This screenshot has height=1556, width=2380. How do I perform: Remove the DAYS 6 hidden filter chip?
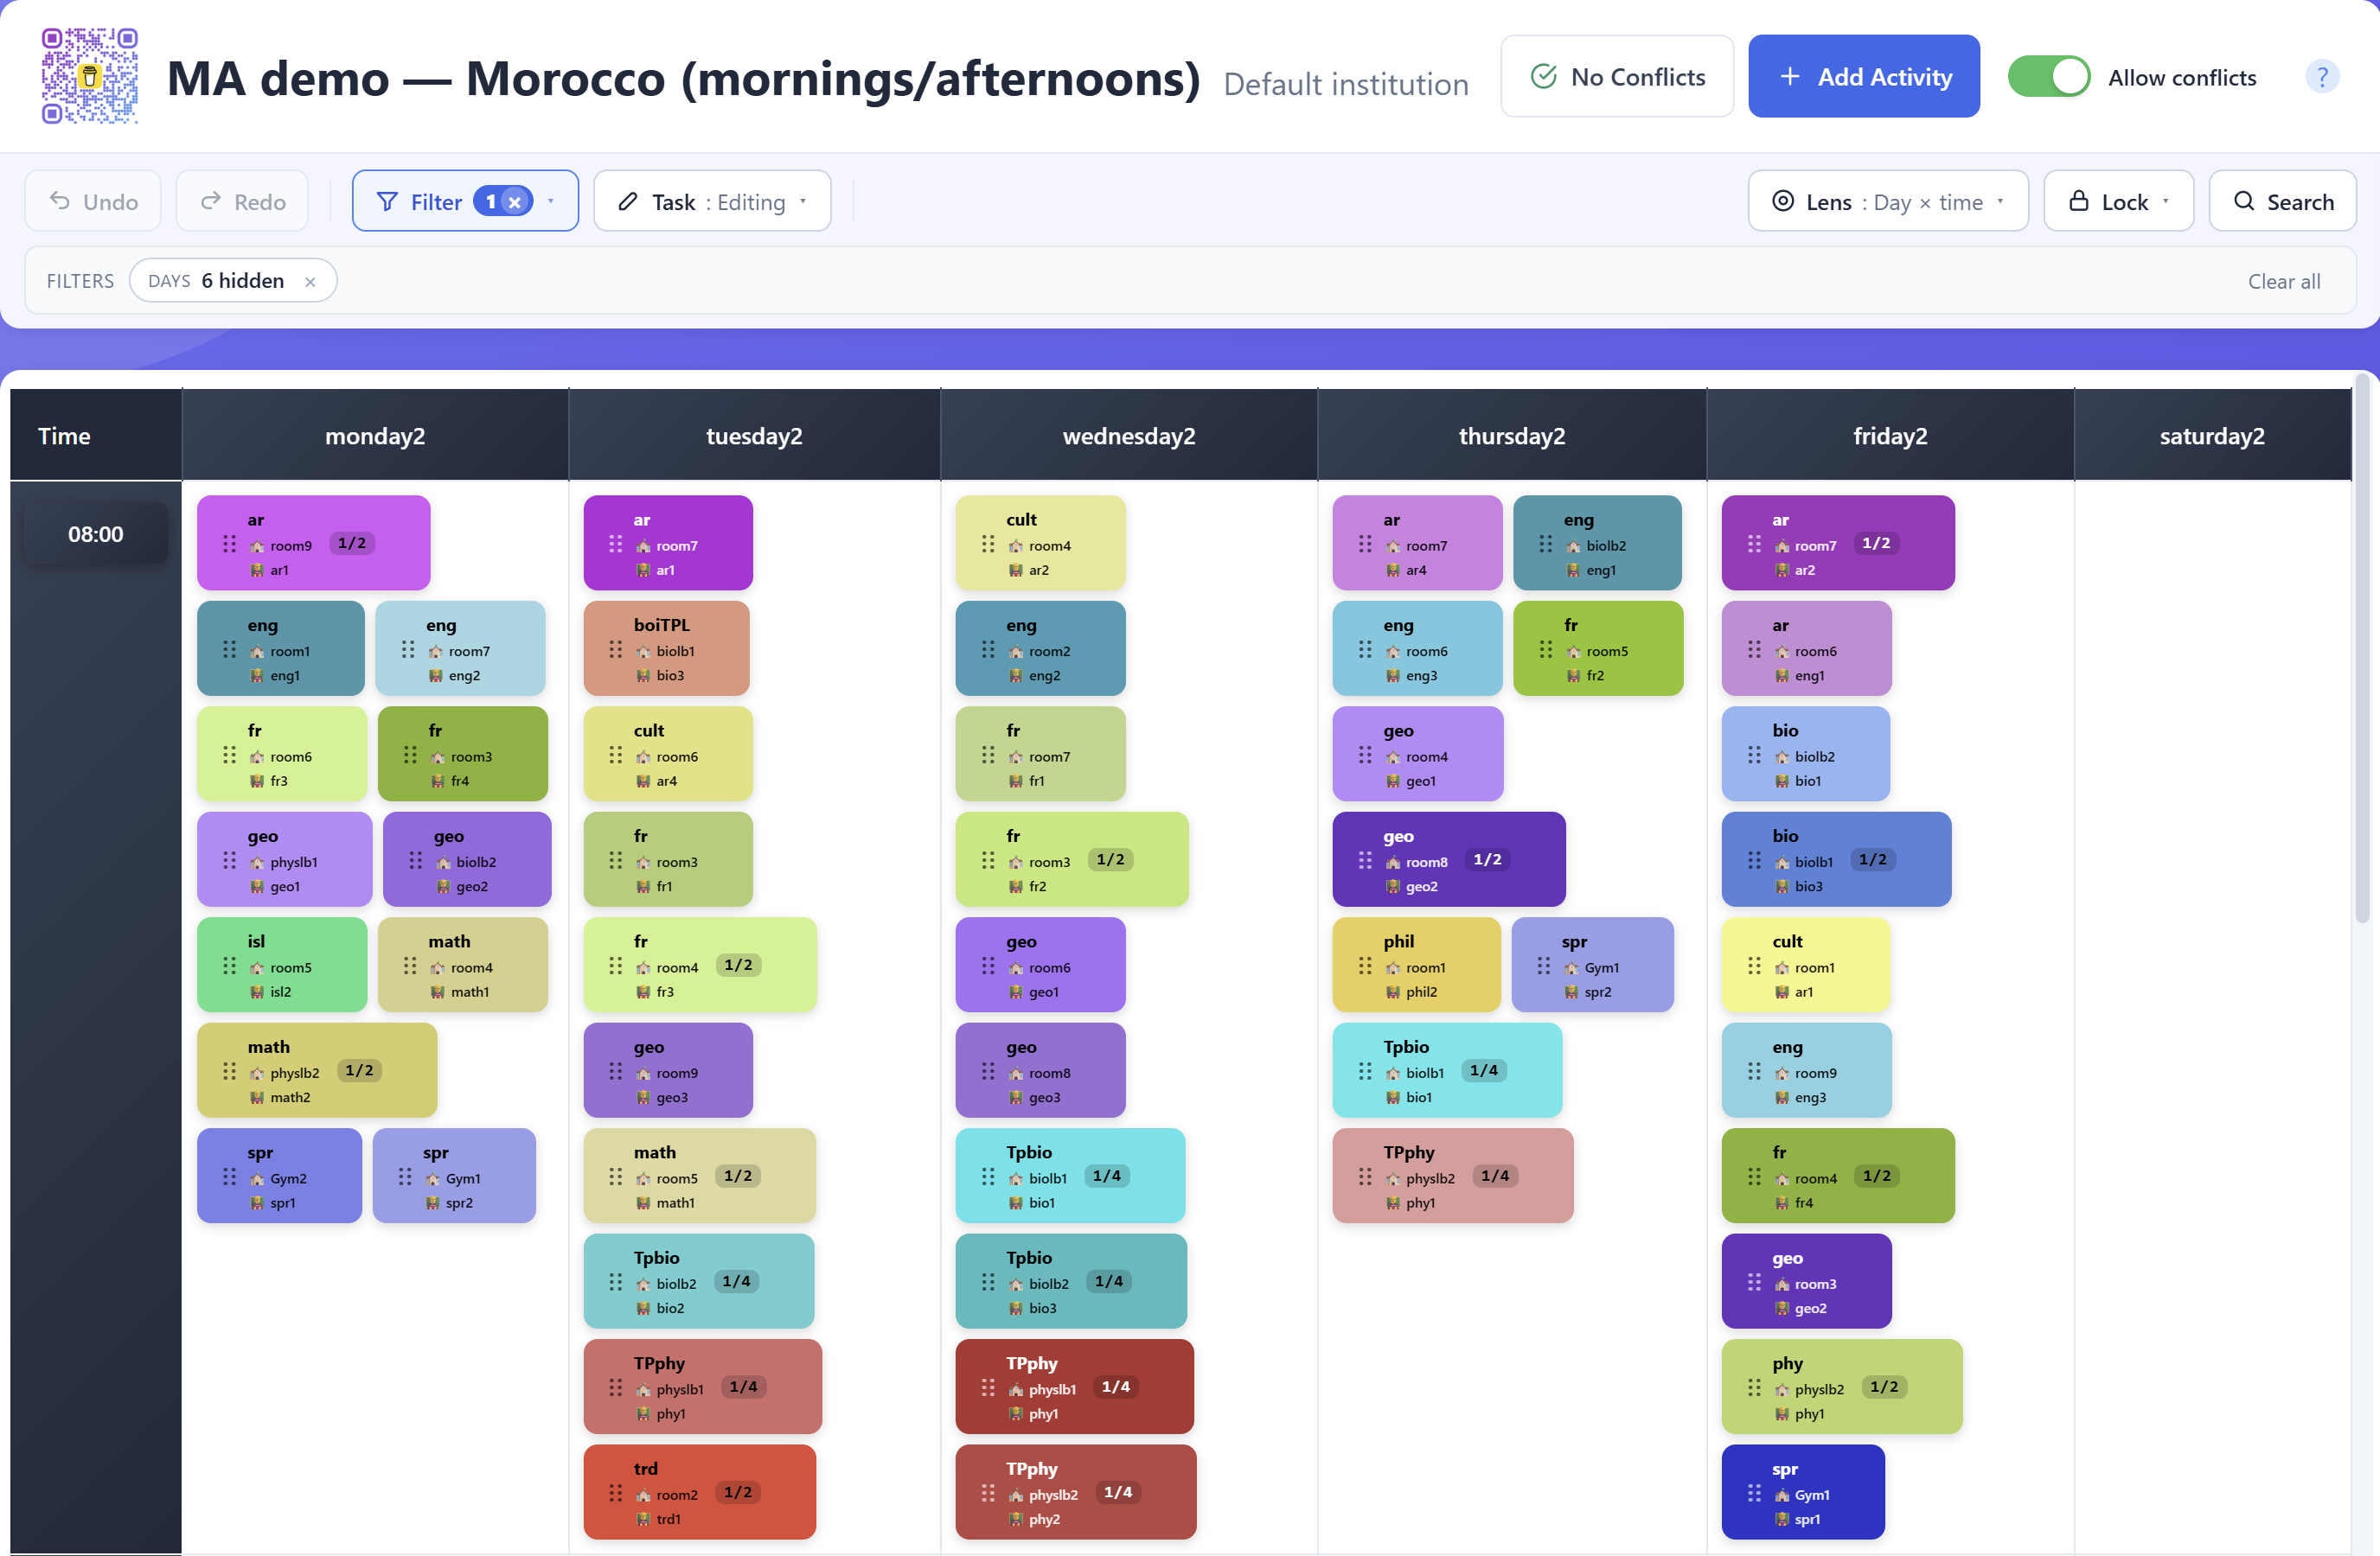(310, 282)
